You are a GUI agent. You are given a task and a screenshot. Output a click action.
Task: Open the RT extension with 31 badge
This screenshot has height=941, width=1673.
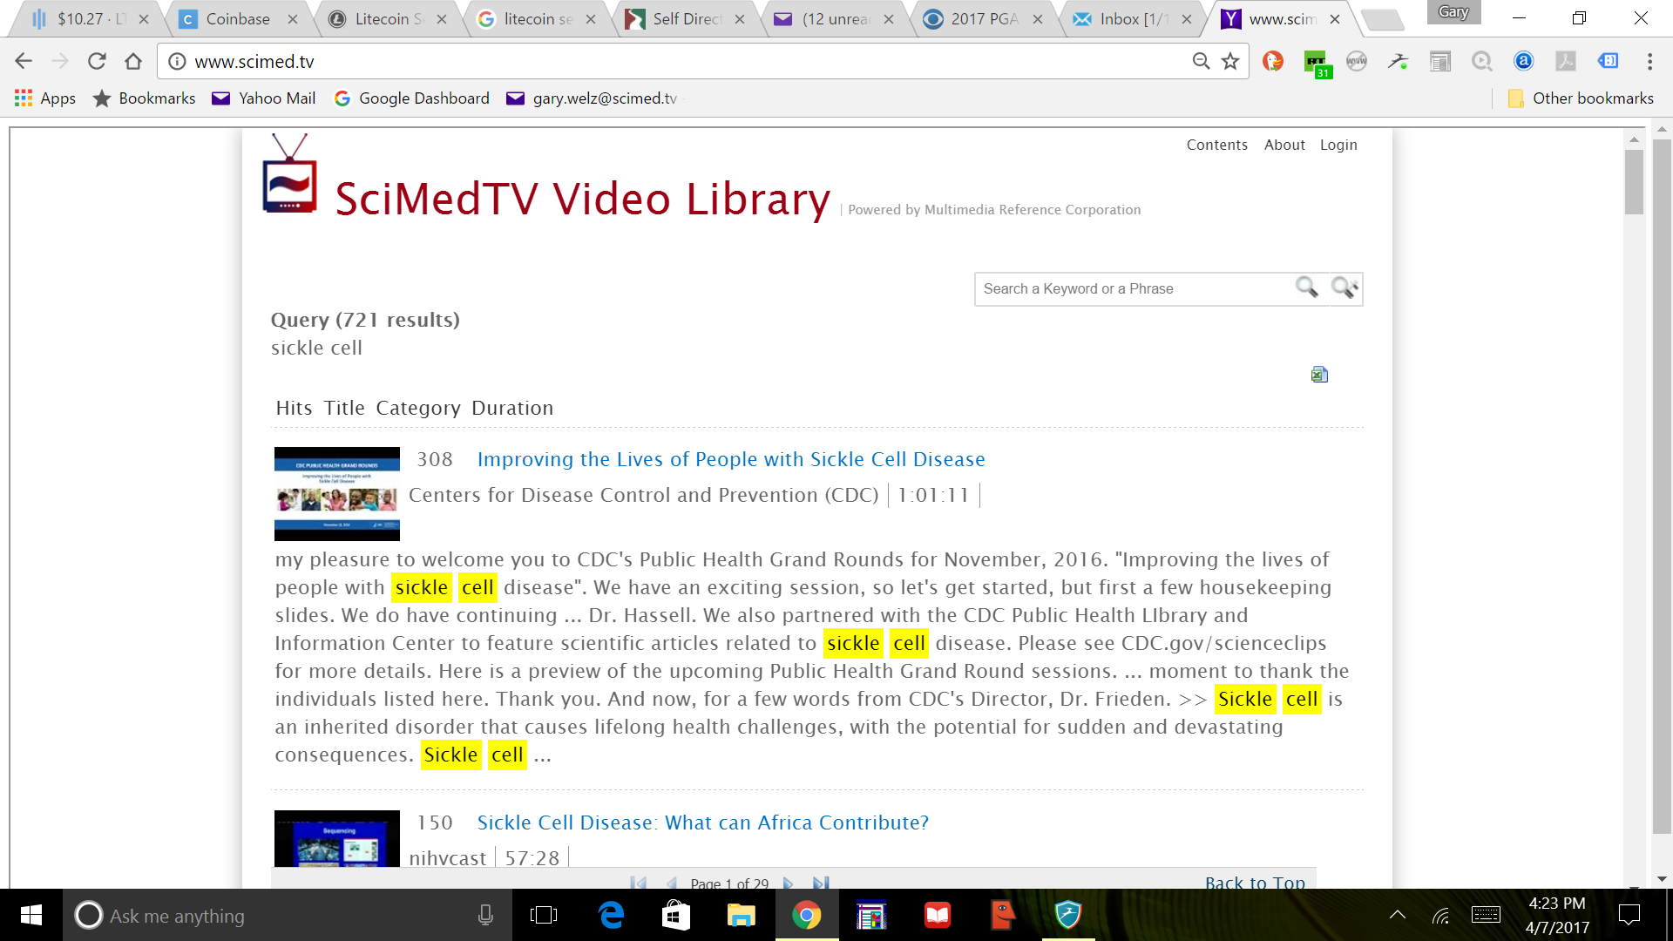tap(1316, 63)
